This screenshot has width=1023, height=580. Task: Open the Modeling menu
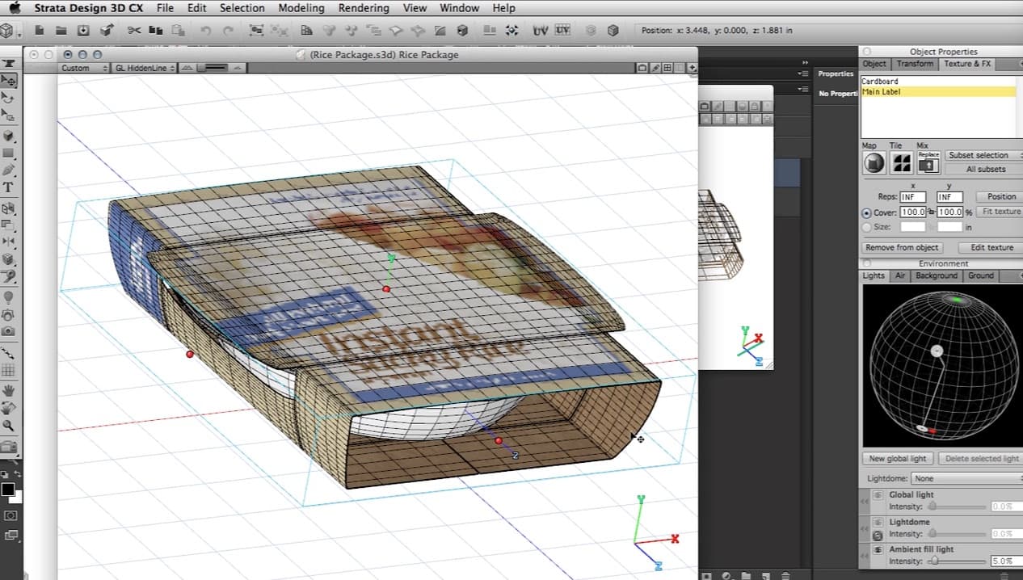[301, 8]
